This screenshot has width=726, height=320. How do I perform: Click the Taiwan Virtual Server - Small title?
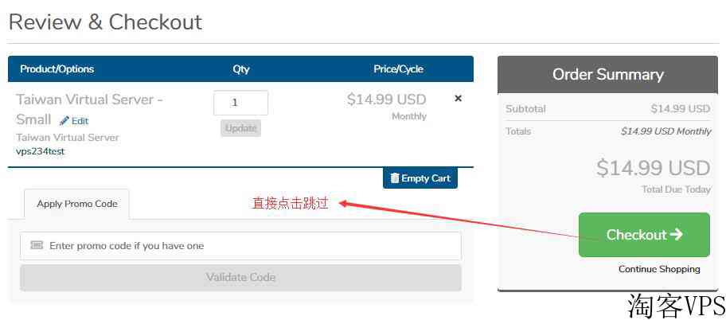(89, 109)
